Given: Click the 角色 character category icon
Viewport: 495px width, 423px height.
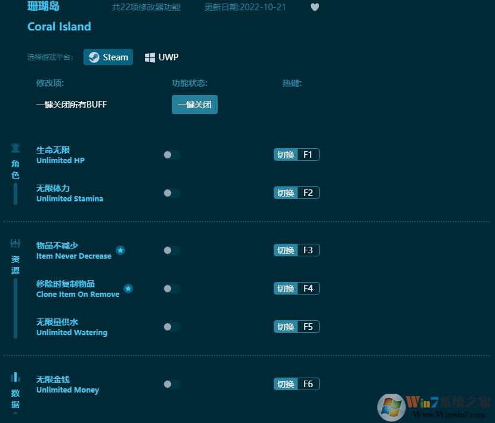Looking at the screenshot, I should [15, 148].
